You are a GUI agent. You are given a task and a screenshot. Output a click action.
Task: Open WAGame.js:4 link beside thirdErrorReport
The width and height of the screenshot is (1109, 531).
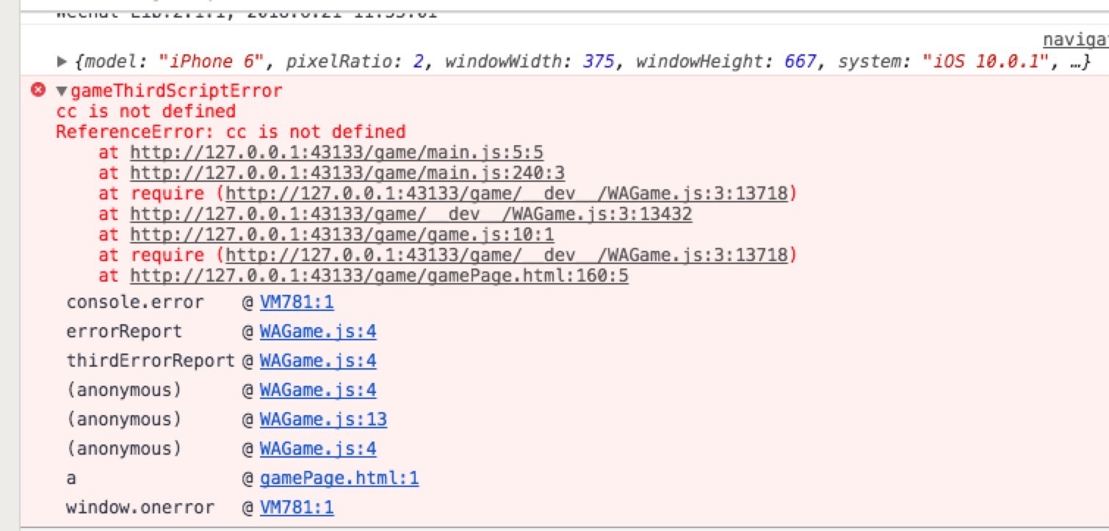pos(318,361)
